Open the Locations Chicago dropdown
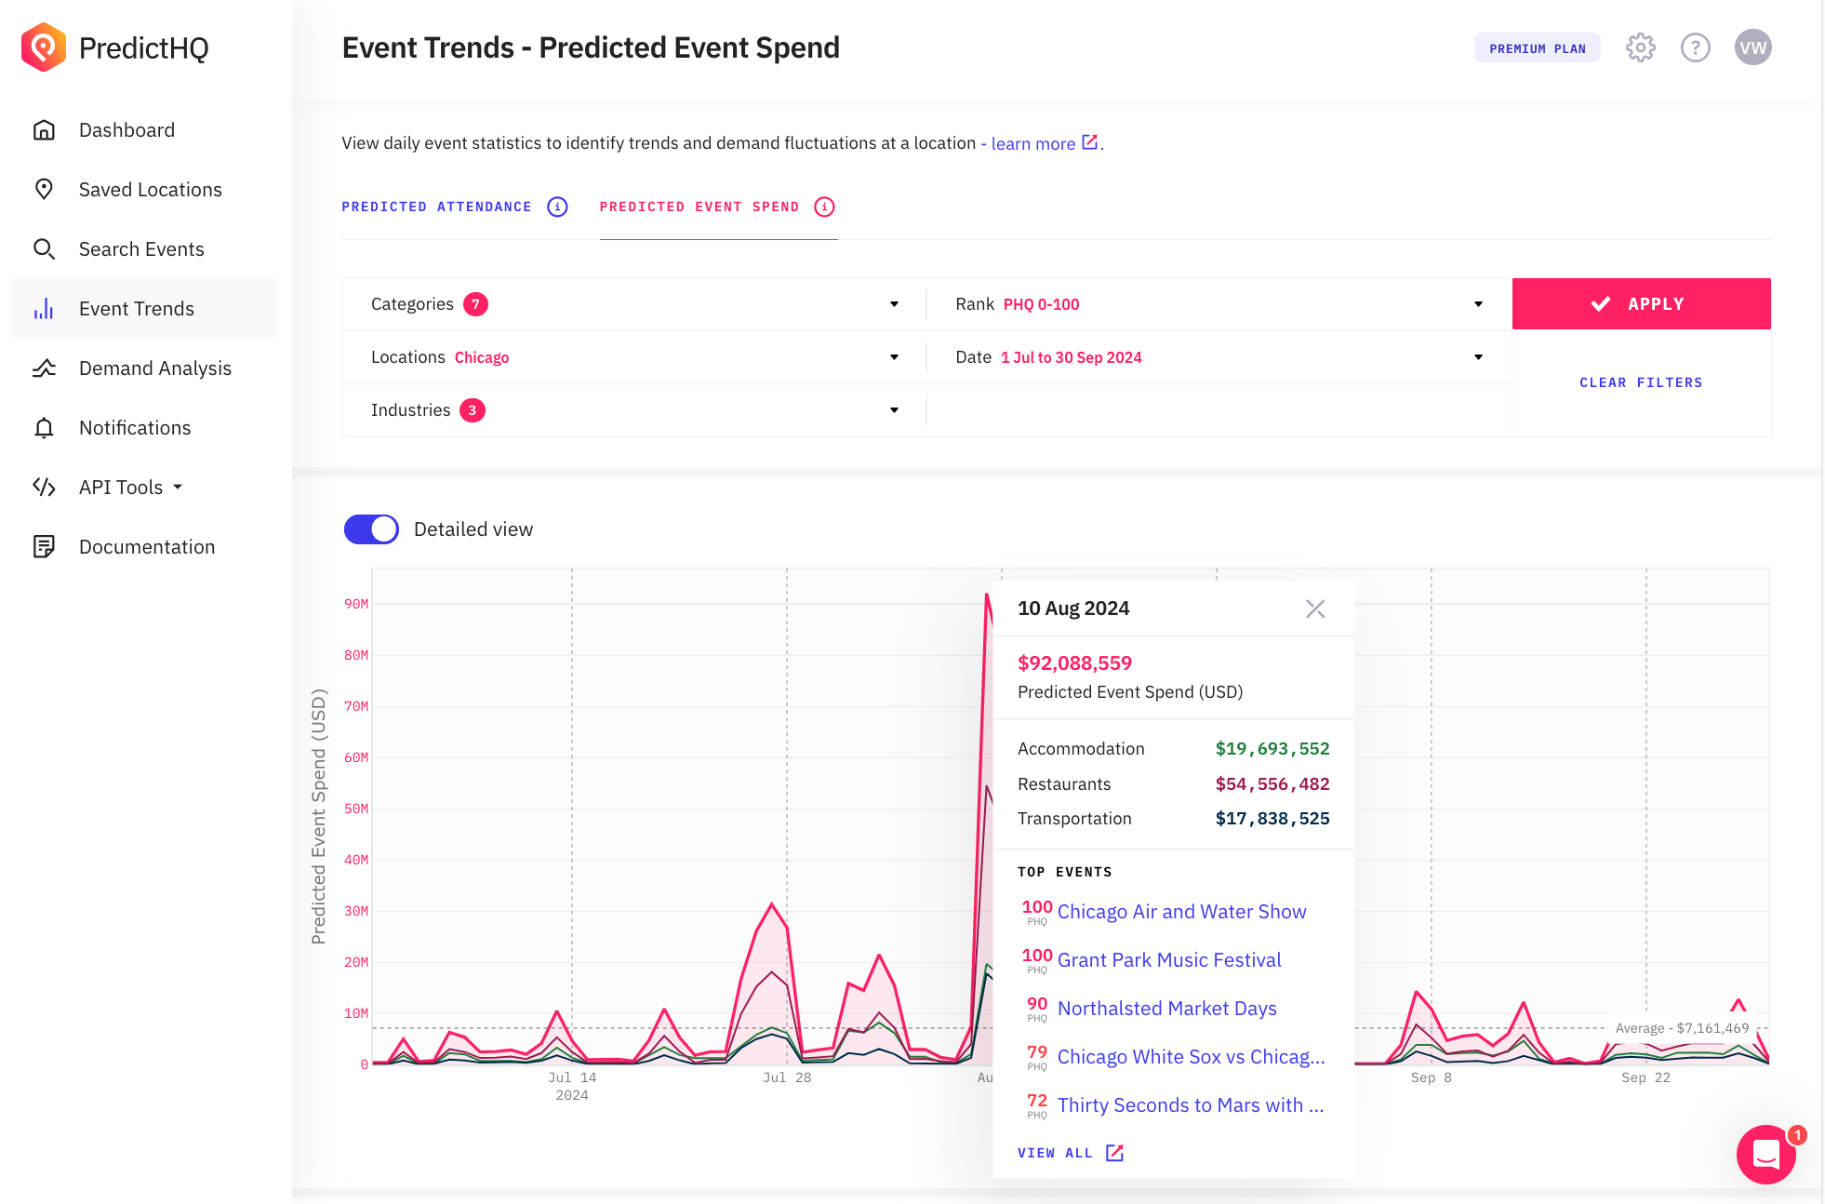The width and height of the screenshot is (1825, 1204). click(x=634, y=357)
